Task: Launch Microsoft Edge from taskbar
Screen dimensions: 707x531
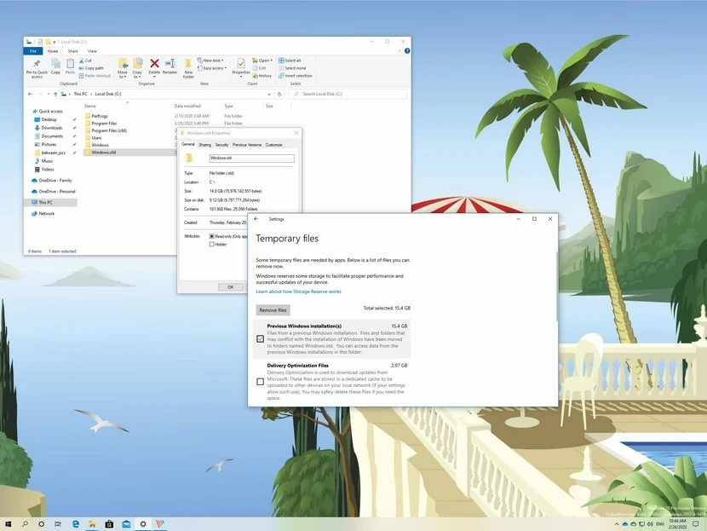Action: click(x=75, y=524)
